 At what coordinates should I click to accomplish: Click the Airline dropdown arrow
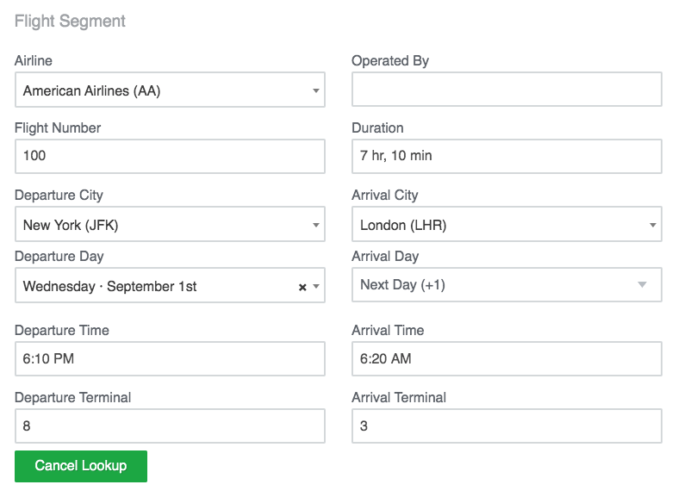point(315,90)
